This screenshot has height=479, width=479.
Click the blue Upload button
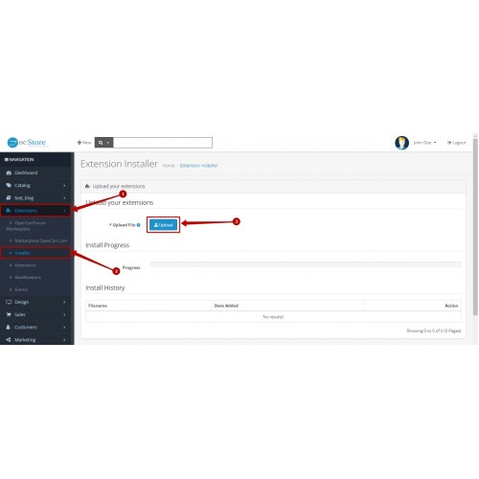coord(164,225)
